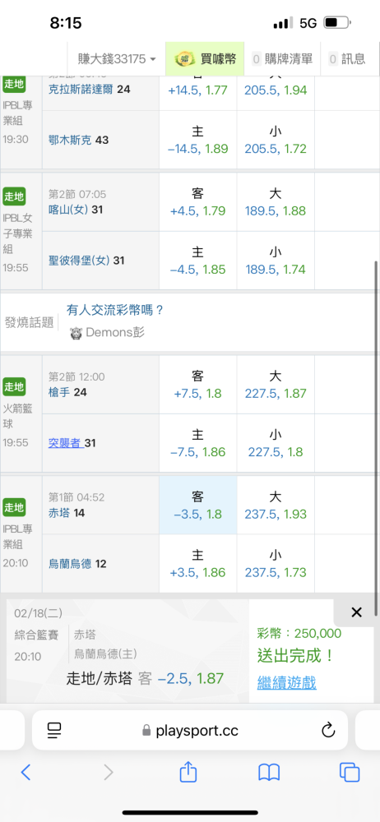Open 購牌清單 tab
Viewport: 380px width, 822px height.
[282, 58]
